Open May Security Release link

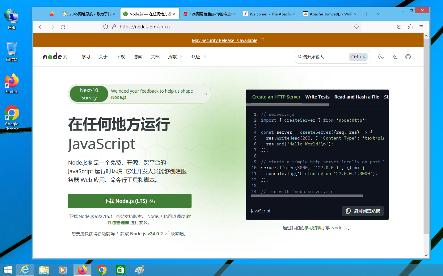(225, 40)
